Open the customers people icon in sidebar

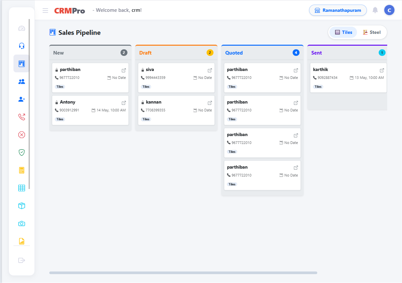click(x=22, y=82)
